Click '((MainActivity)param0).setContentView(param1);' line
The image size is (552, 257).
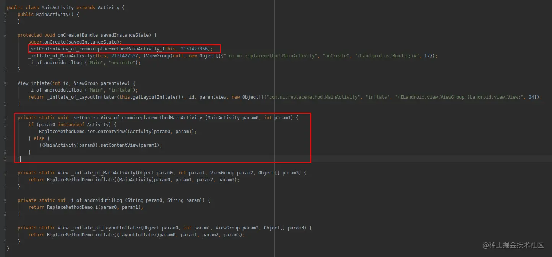point(101,145)
